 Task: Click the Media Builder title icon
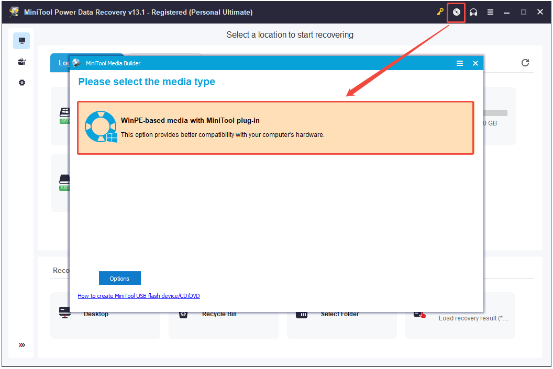(x=76, y=63)
